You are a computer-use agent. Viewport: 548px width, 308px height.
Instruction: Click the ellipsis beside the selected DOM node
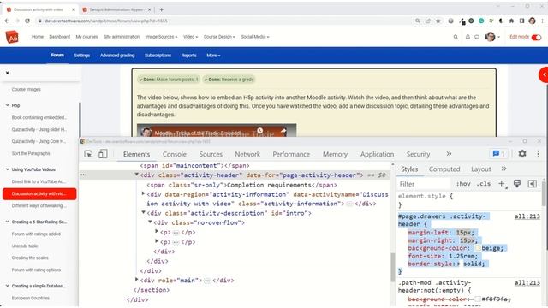(x=83, y=175)
